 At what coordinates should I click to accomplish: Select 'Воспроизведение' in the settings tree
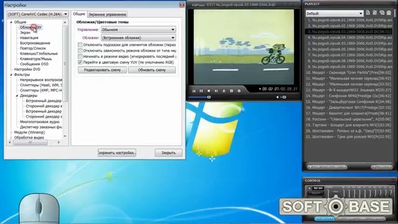[x=35, y=43]
